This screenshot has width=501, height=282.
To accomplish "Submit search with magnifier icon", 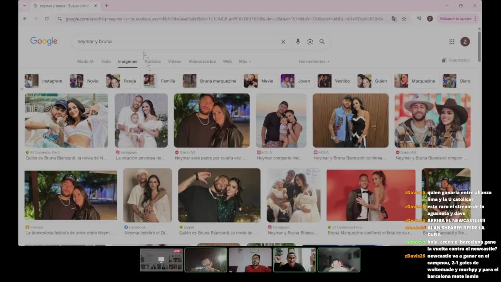I will [322, 42].
